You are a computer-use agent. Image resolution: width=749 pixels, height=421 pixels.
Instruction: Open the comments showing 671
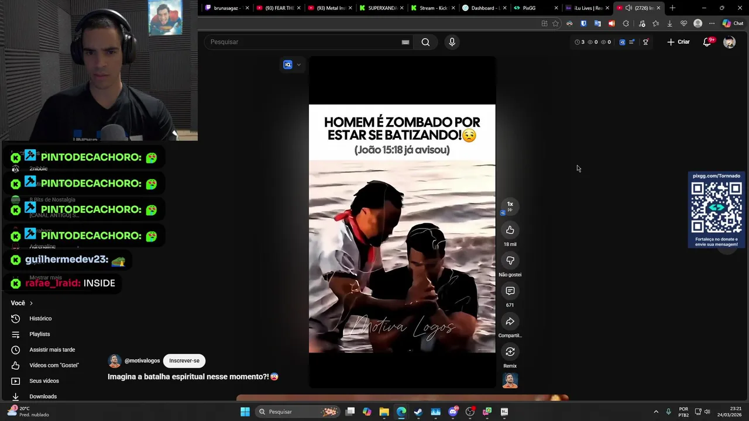(510, 291)
